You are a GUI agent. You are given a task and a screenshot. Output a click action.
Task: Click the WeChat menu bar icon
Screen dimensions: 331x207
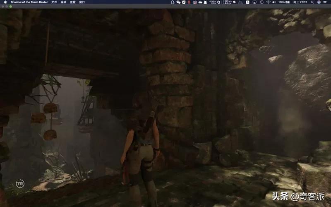[179, 2]
